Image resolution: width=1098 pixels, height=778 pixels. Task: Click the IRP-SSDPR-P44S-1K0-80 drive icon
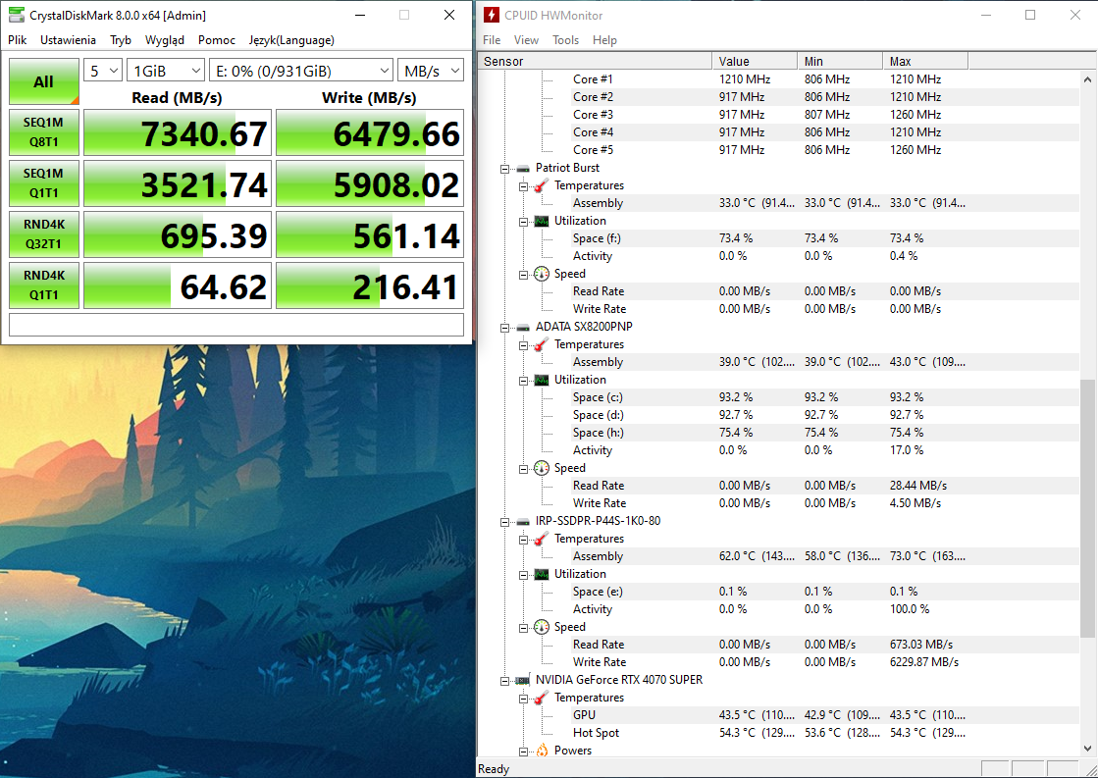coord(523,522)
